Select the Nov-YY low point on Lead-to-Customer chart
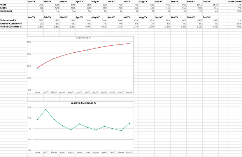242x157 pixels. pyautogui.click(x=121, y=131)
